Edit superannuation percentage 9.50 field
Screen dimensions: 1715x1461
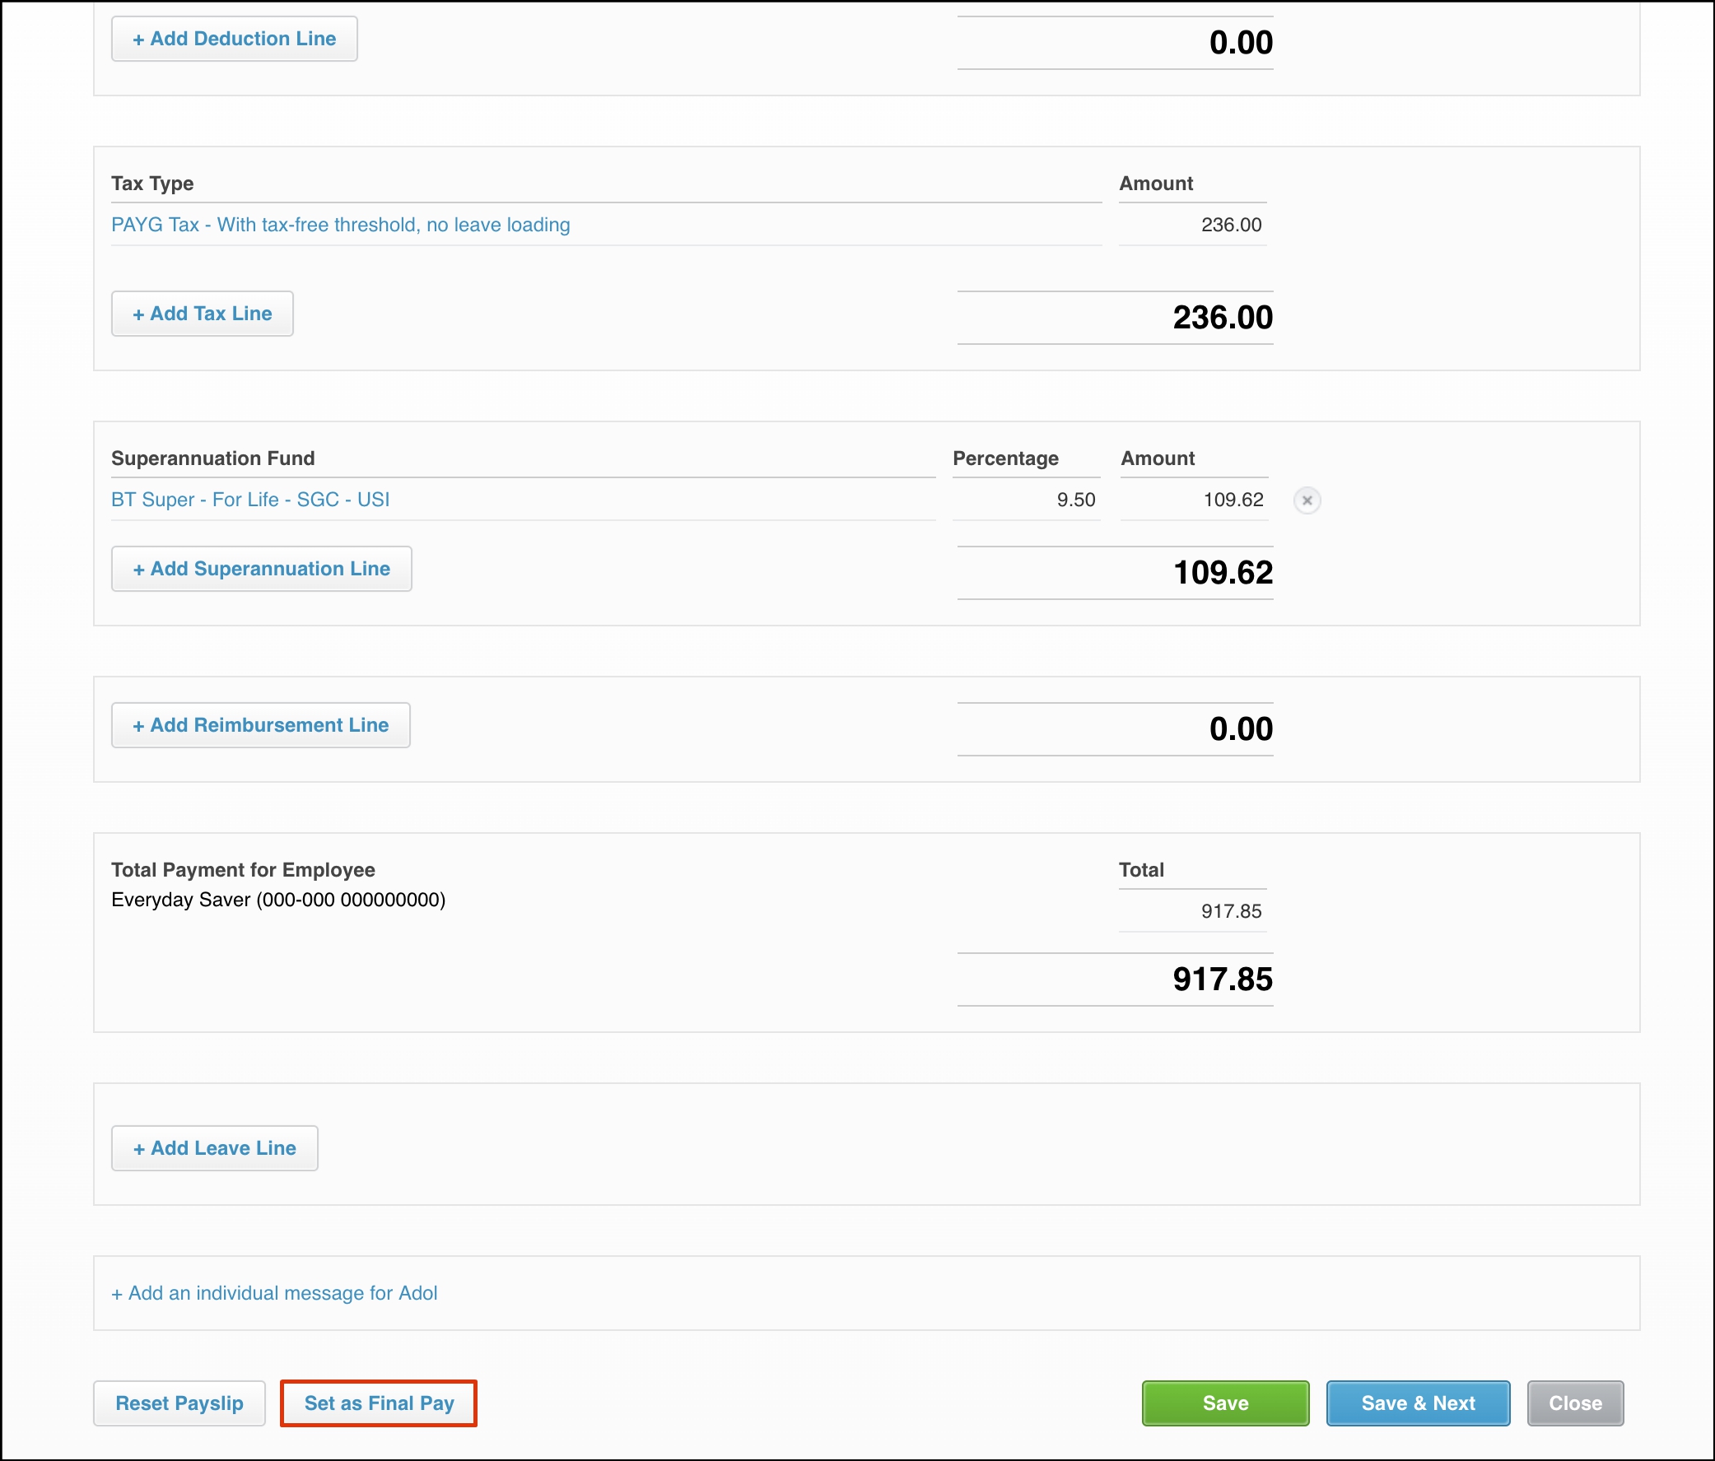click(x=1027, y=500)
